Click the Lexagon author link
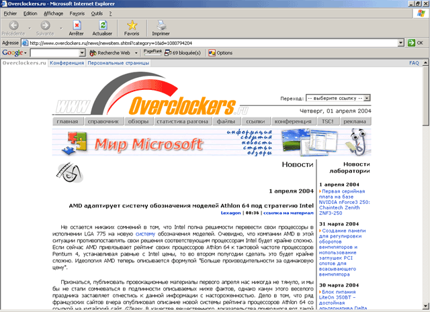This screenshot has width=430, height=312. [230, 213]
